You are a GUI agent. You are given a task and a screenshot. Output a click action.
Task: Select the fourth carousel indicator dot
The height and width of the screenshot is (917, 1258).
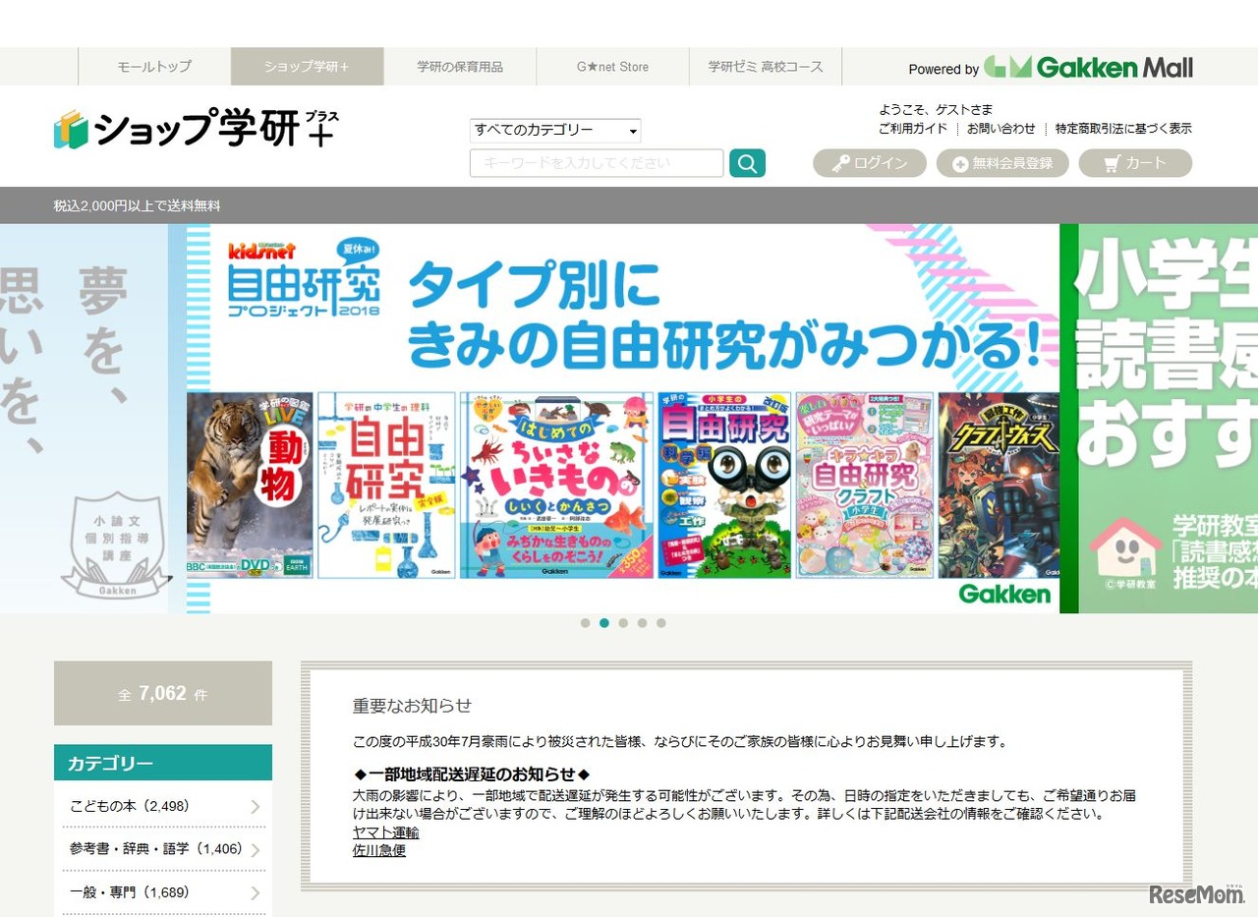(643, 622)
